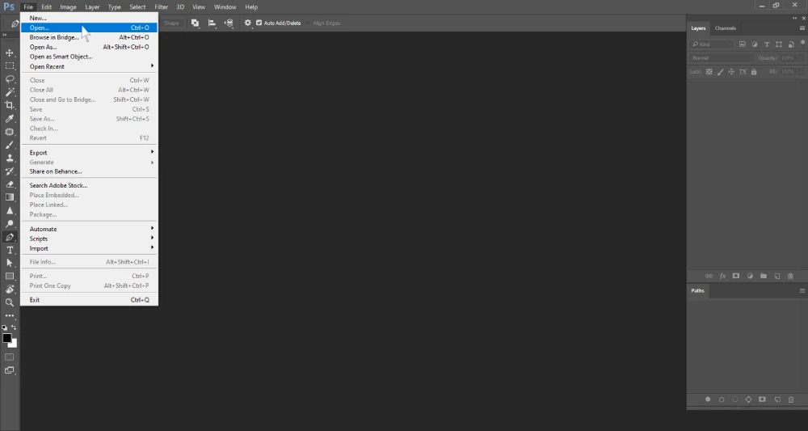Switch to the Channels tab
The image size is (808, 431).
[725, 28]
